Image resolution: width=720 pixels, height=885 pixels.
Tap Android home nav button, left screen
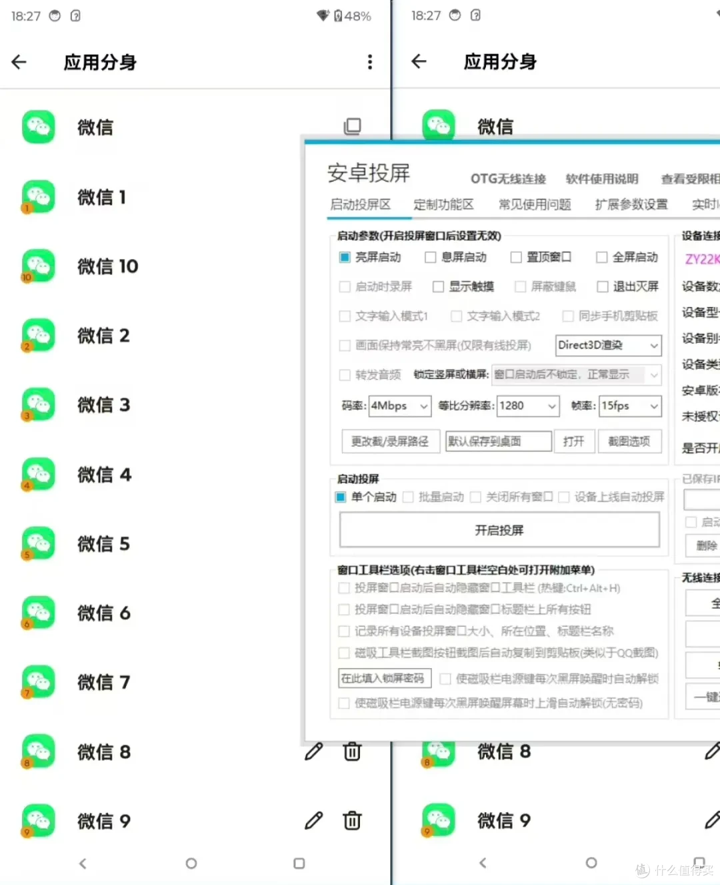point(191,864)
